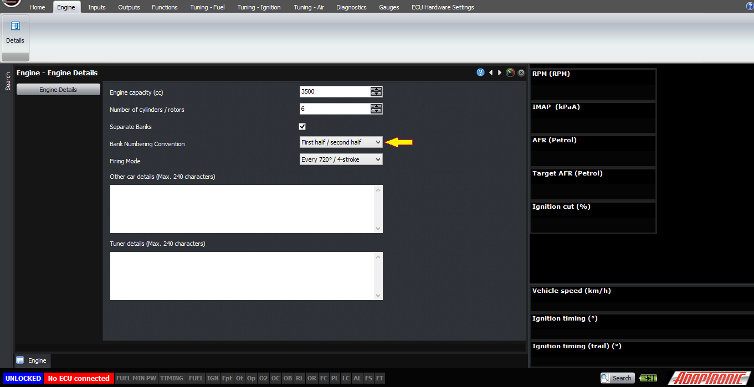Open the Tuning - Ignition tab
This screenshot has height=387, width=754.
(259, 7)
